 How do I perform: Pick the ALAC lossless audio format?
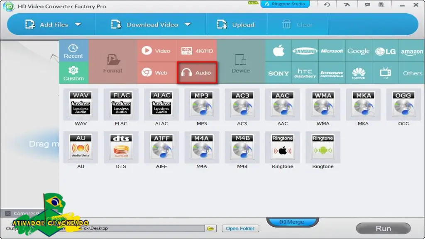[x=161, y=105]
